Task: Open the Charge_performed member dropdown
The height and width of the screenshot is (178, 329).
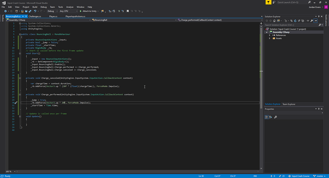Action: (220, 20)
